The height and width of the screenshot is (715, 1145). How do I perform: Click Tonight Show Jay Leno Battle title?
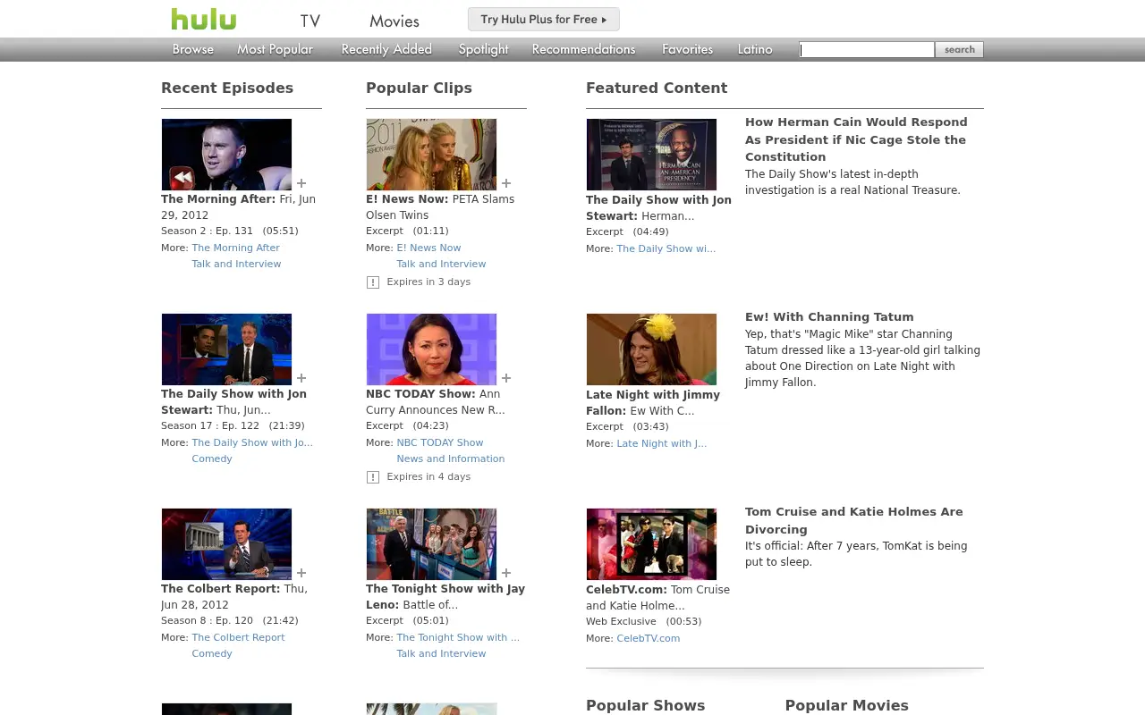tap(445, 597)
